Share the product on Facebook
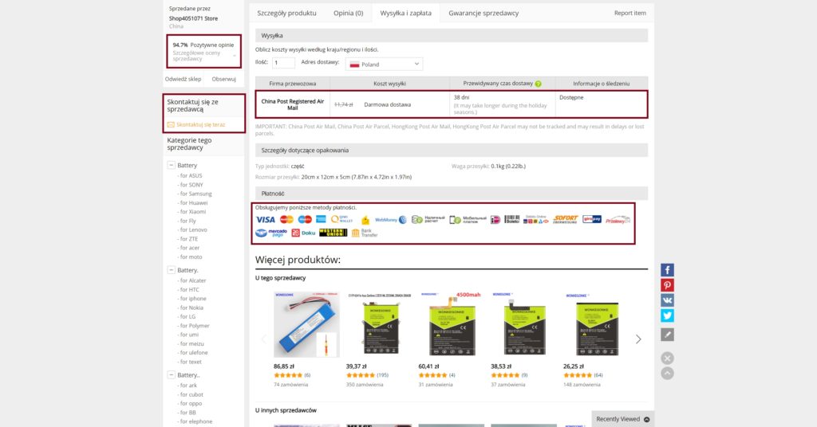 pos(667,270)
